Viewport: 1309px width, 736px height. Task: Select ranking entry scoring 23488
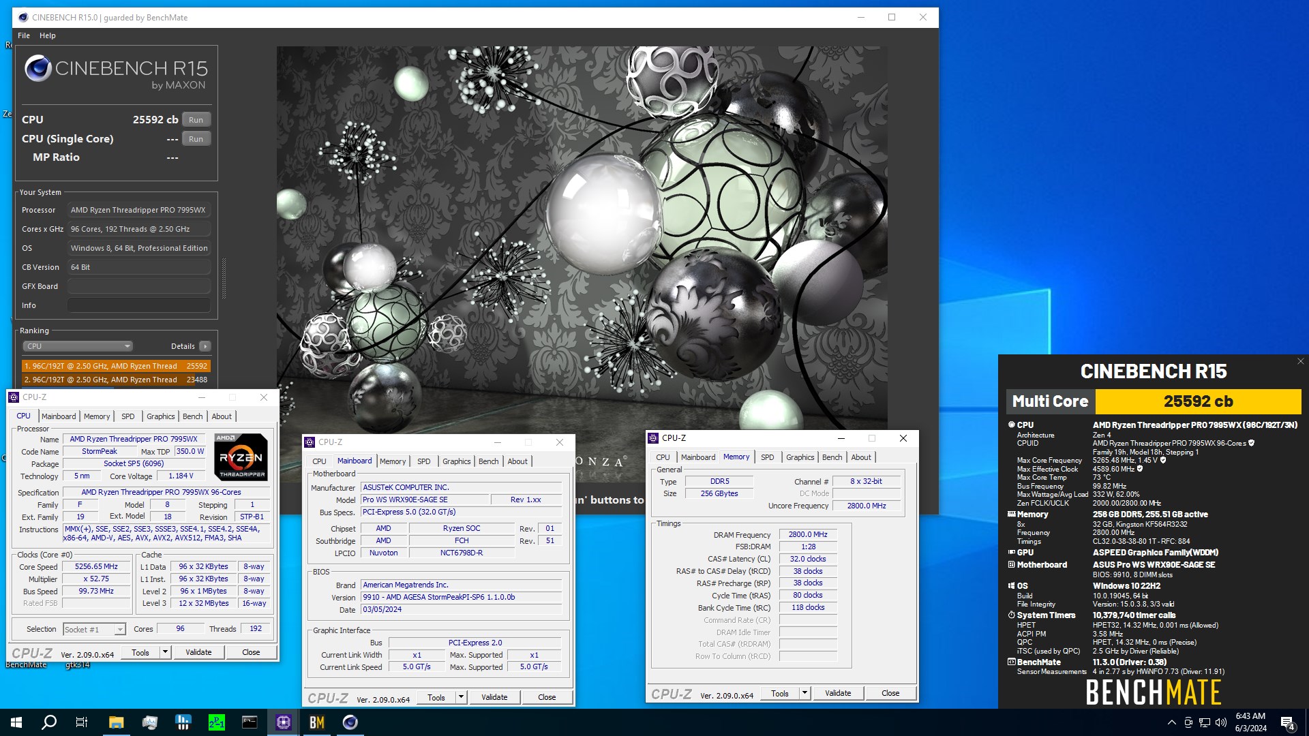116,380
